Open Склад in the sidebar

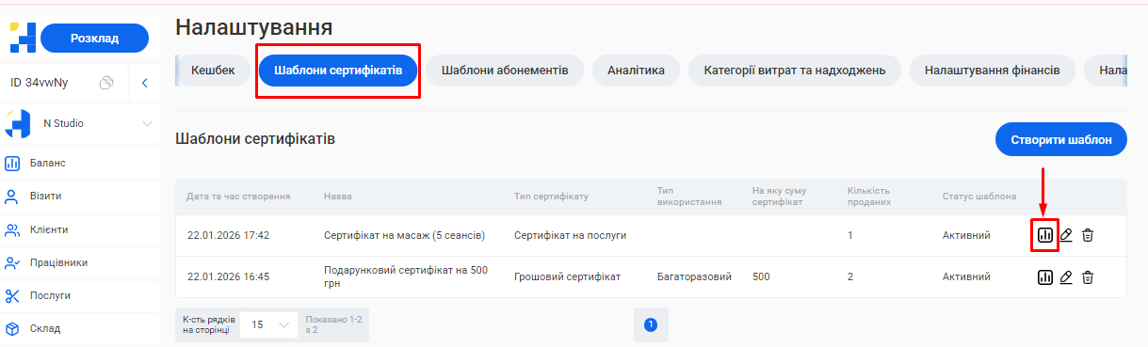pyautogui.click(x=80, y=328)
